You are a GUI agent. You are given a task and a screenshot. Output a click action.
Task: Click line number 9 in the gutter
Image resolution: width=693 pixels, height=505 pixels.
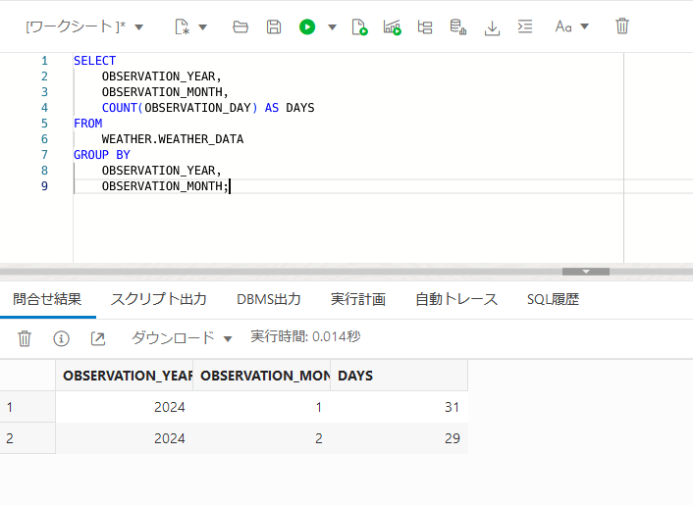(44, 186)
